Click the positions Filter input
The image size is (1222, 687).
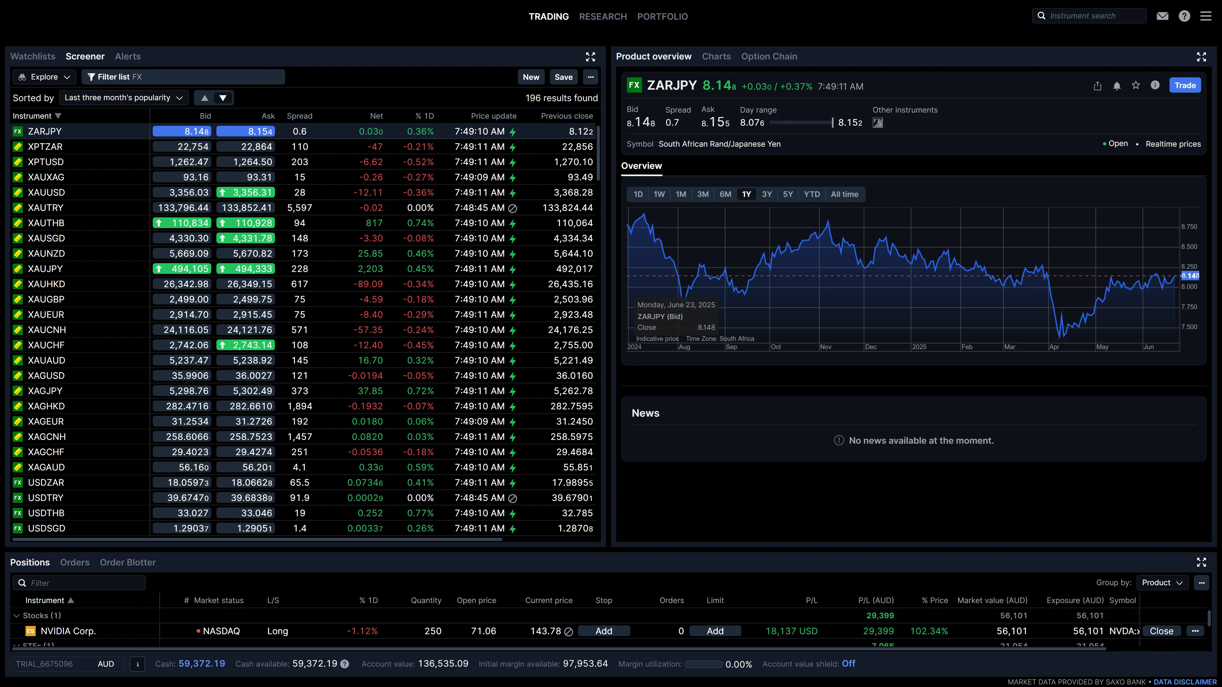(79, 583)
